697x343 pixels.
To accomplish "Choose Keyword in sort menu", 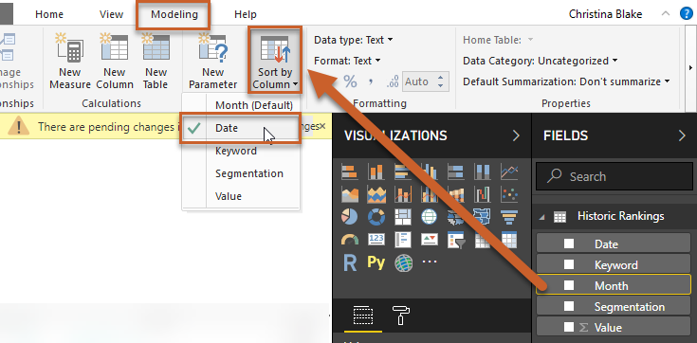I will point(241,151).
